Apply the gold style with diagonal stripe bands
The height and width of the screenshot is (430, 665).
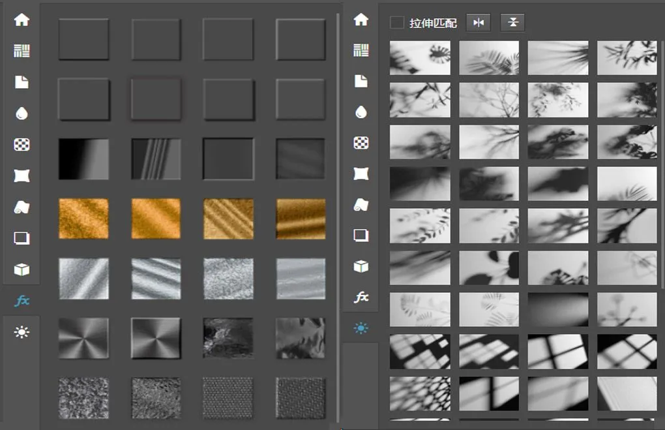[x=228, y=219]
